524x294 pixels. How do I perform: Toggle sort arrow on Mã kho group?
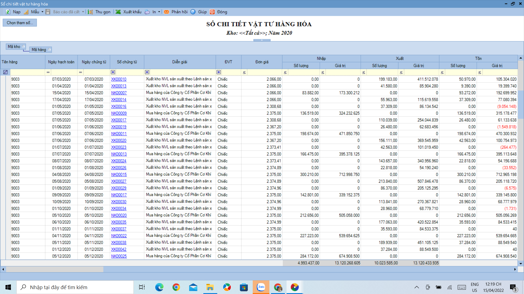pyautogui.click(x=23, y=46)
